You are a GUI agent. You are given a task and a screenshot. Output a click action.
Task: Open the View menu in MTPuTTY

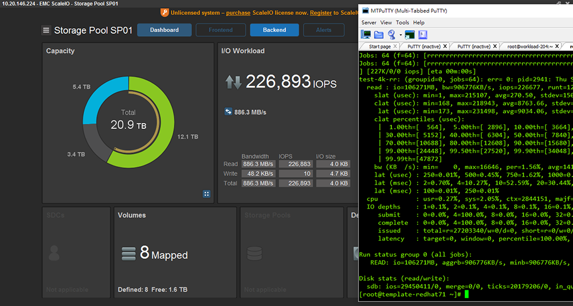[386, 23]
